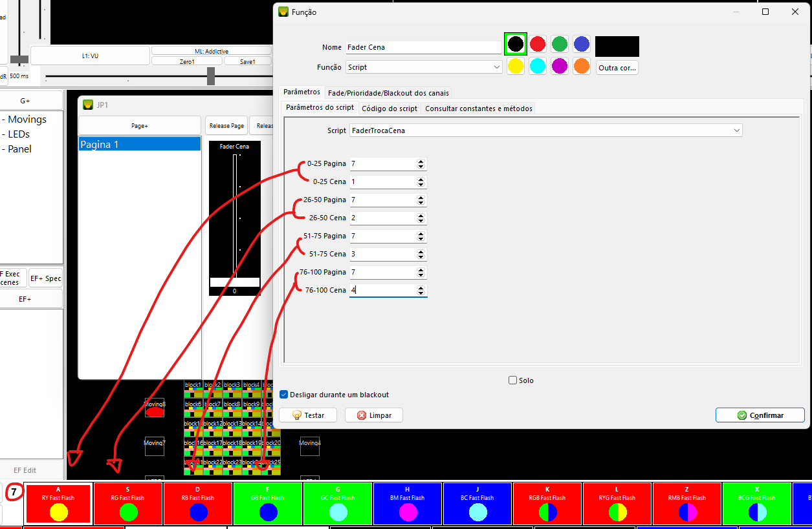Trigger the BM Fast Flash scene
812x529 pixels.
coord(408,503)
